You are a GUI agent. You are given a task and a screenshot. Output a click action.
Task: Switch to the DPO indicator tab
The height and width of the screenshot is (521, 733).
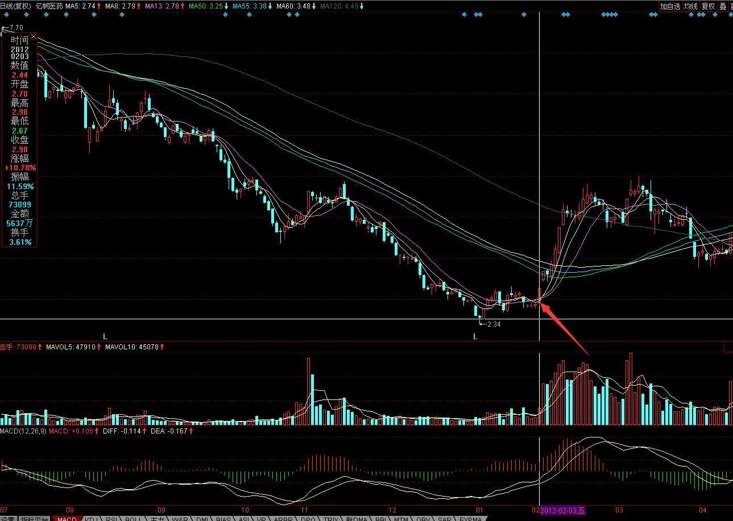(x=308, y=518)
